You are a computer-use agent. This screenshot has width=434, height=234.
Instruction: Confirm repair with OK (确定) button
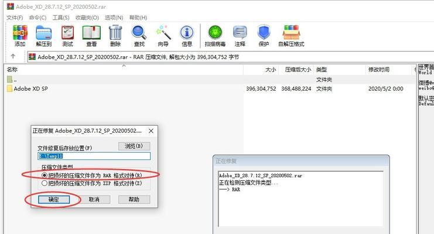[54, 199]
